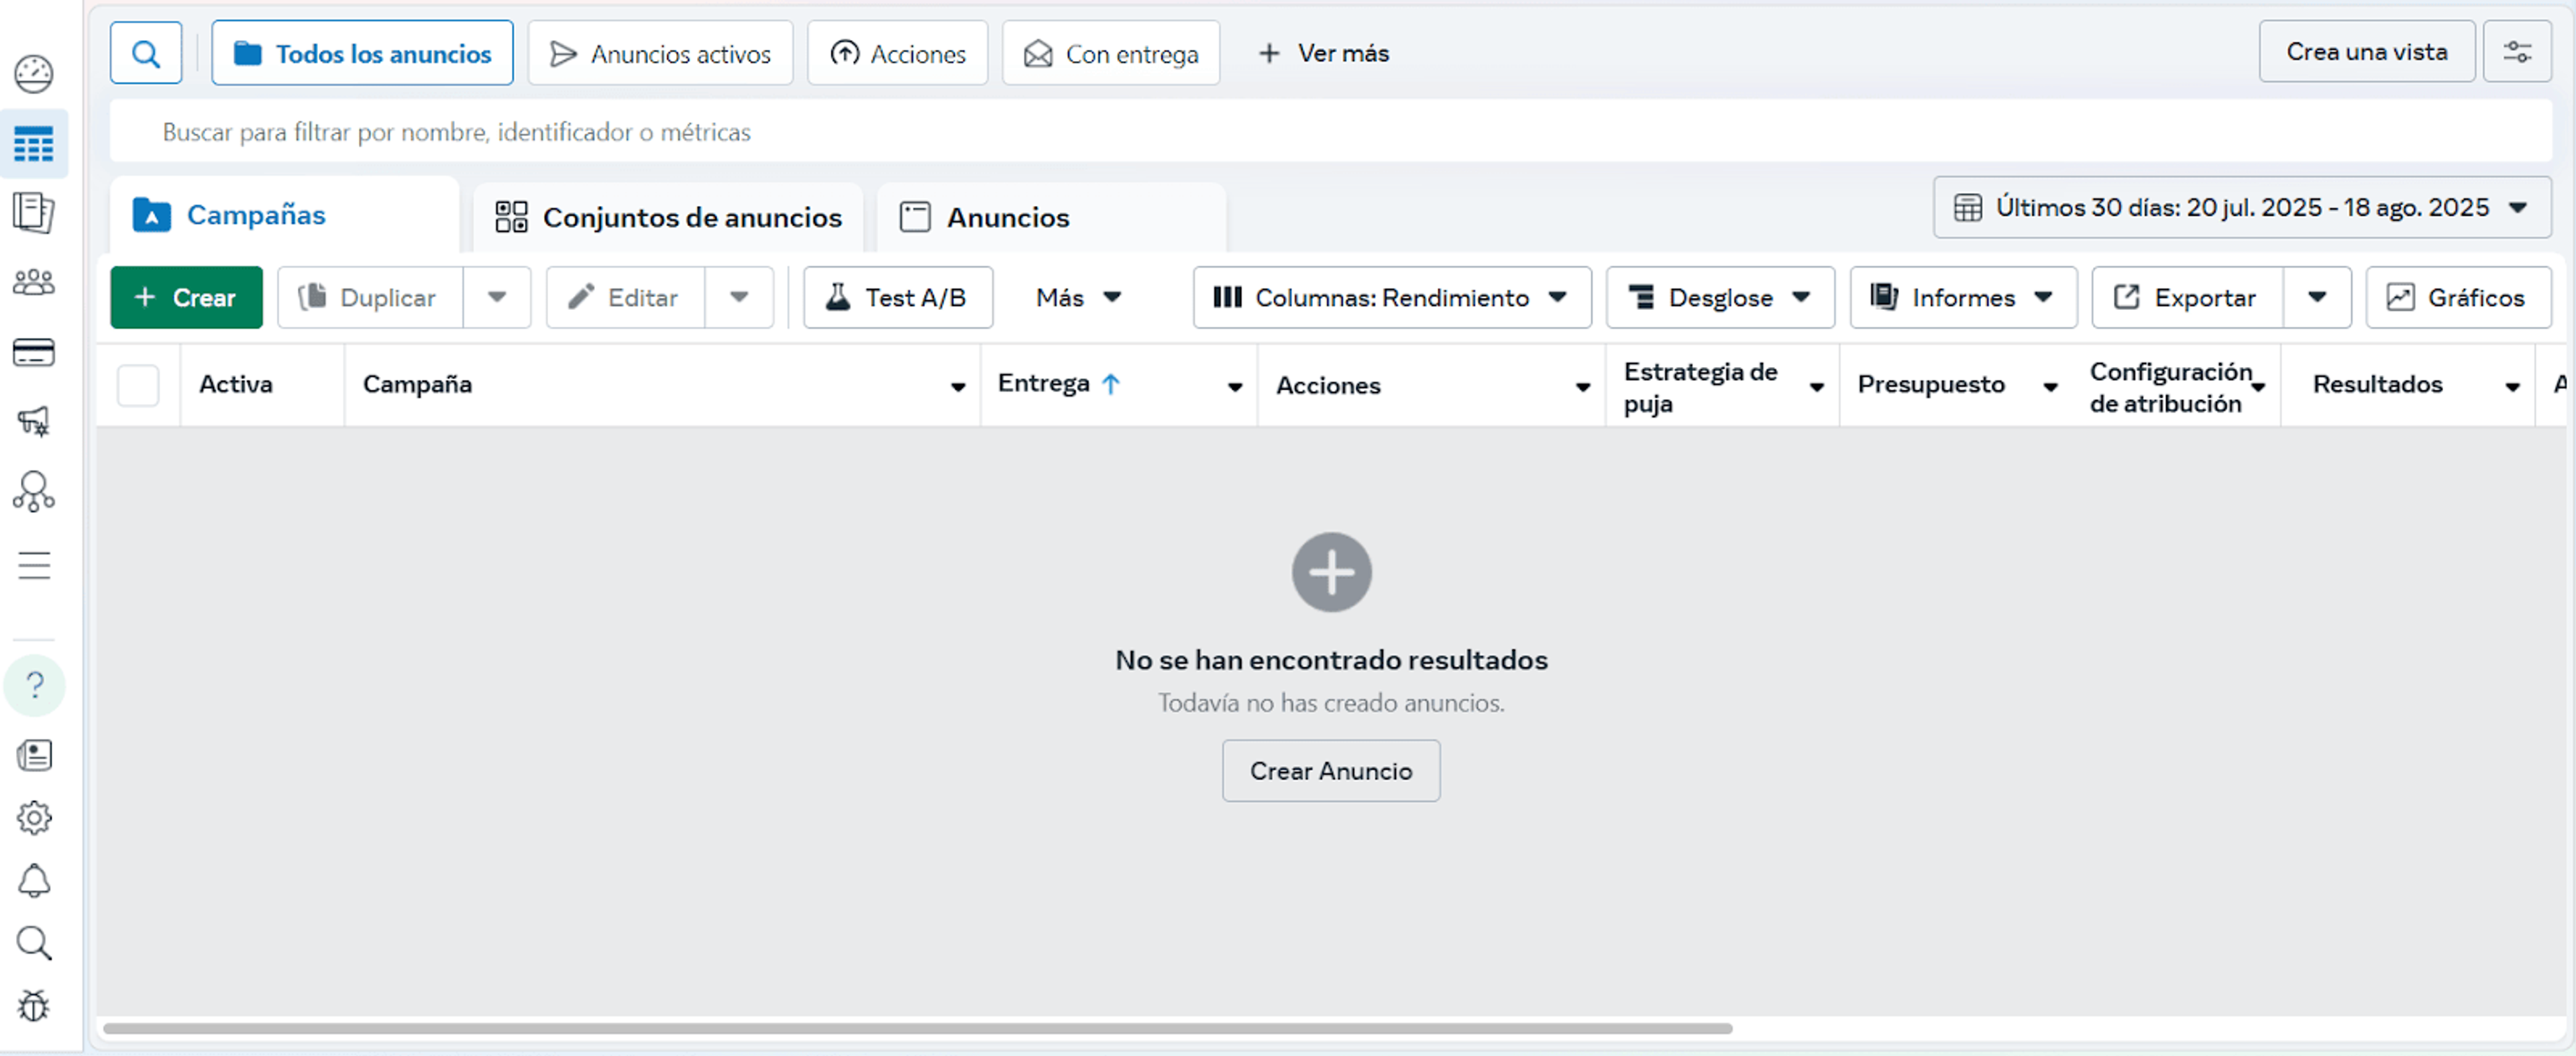Open Estrategia de puja column dropdown arrow
Viewport: 2576px width, 1056px height.
point(1817,387)
